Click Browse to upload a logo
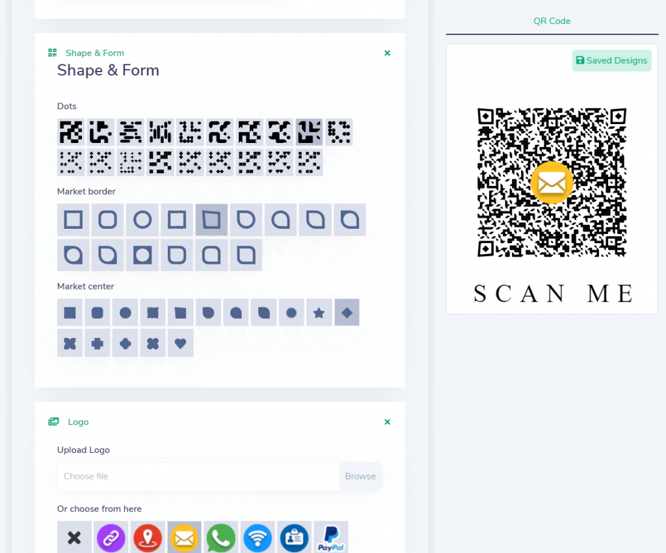 pos(360,476)
